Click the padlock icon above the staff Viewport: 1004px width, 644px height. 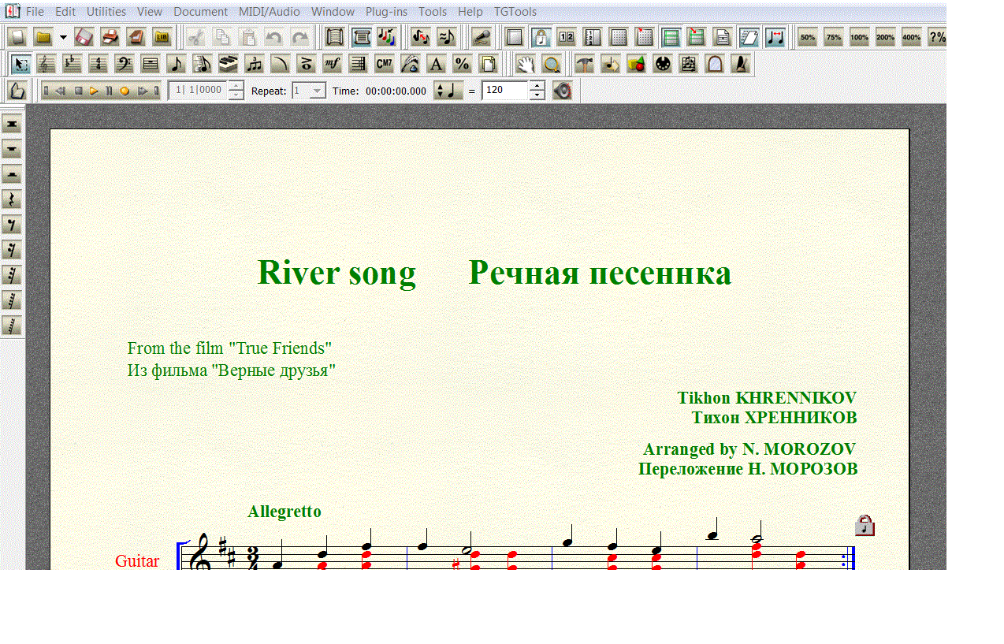click(865, 525)
